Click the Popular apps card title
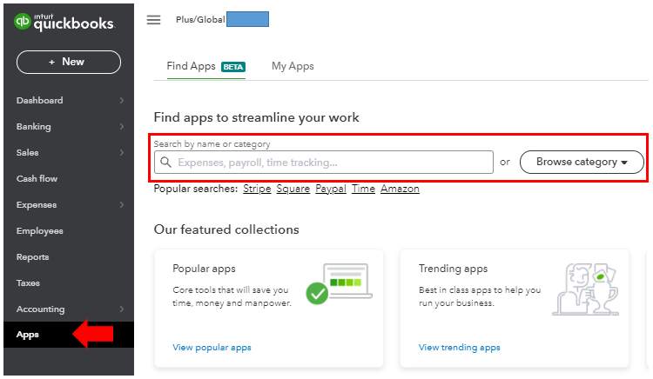 pyautogui.click(x=204, y=269)
